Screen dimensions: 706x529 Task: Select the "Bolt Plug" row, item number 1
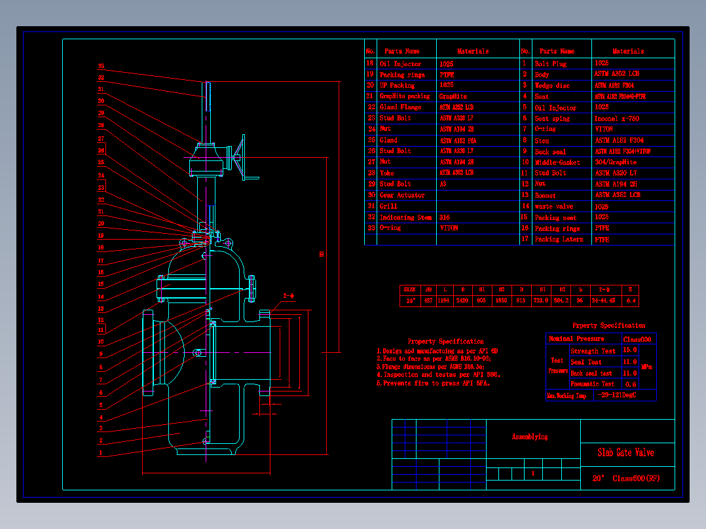(x=597, y=64)
